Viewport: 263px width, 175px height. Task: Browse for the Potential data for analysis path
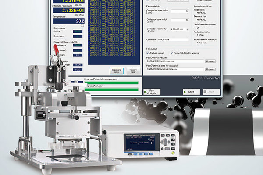point(210,69)
